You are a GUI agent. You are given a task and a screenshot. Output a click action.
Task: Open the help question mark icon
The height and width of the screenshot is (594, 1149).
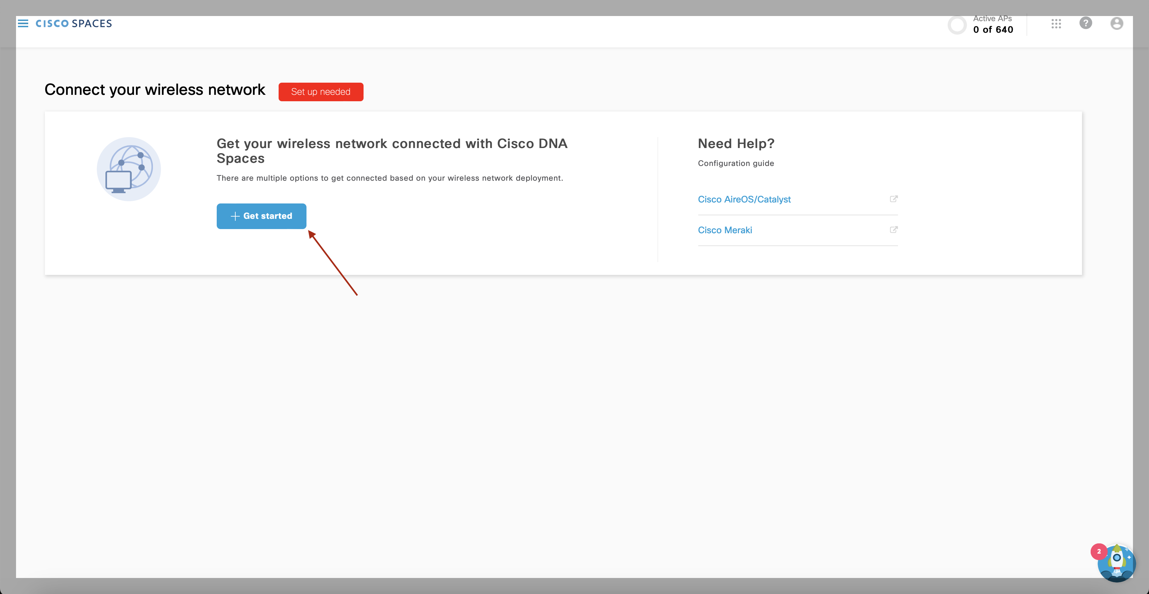click(x=1086, y=23)
